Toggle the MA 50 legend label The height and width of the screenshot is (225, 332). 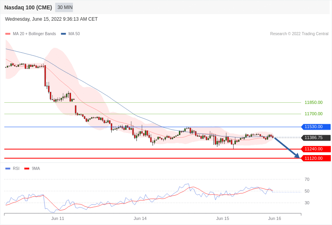(74, 34)
